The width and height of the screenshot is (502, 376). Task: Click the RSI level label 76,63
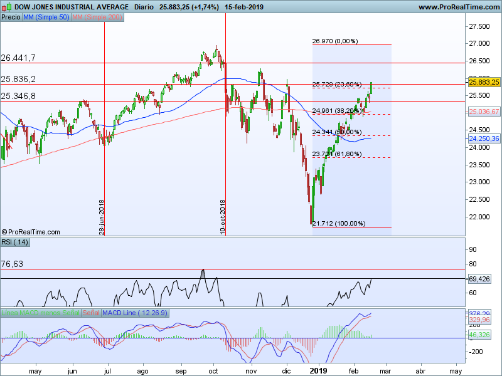point(12,264)
